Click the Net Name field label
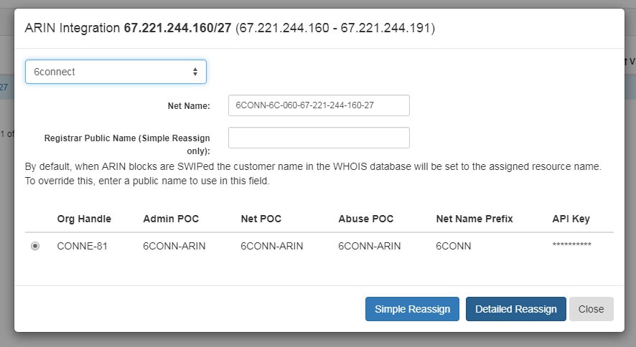The width and height of the screenshot is (636, 347). pos(188,105)
